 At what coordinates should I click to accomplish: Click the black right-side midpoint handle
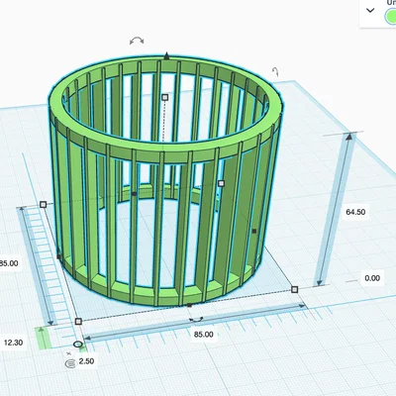pos(254,231)
